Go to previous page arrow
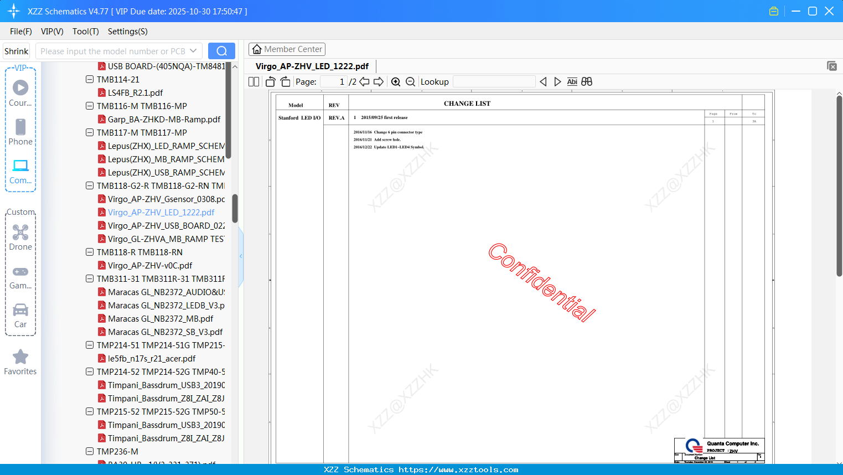843x475 pixels. (364, 82)
